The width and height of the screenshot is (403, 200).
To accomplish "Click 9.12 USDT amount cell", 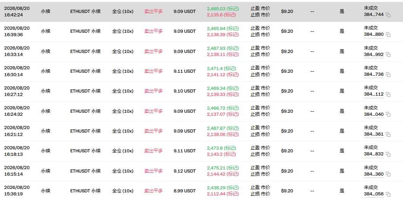I will tap(185, 171).
